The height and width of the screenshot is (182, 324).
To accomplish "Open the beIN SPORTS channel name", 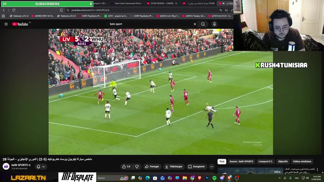I will (x=19, y=165).
